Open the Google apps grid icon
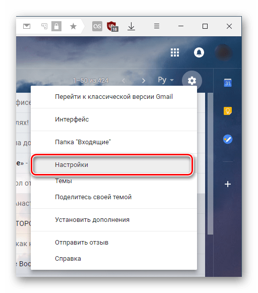This screenshot has height=293, width=258. click(x=175, y=52)
